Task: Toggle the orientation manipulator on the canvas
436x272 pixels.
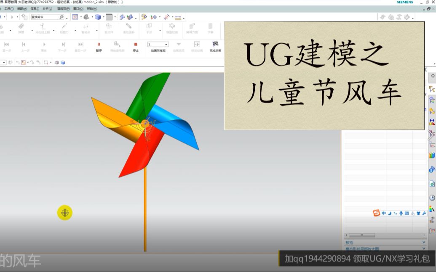Action: 64,213
